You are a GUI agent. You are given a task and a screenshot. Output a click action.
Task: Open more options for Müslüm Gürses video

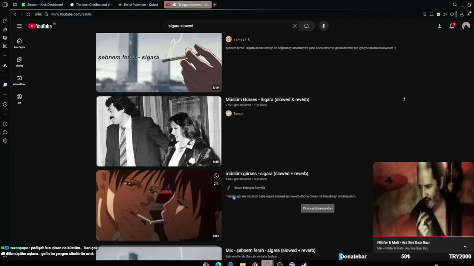point(404,99)
